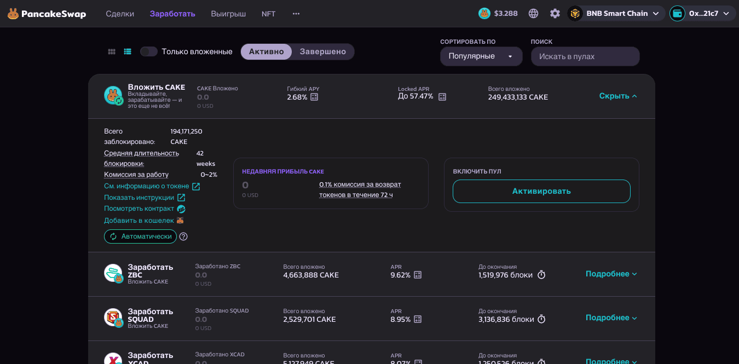Open the 0x...21c7 wallet dropdown
Image resolution: width=739 pixels, height=364 pixels.
coord(702,14)
